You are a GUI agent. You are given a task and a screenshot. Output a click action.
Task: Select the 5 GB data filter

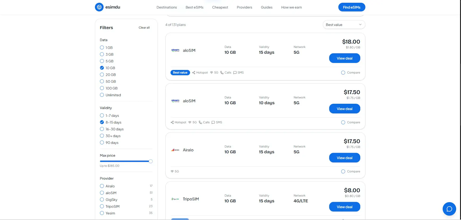click(102, 61)
